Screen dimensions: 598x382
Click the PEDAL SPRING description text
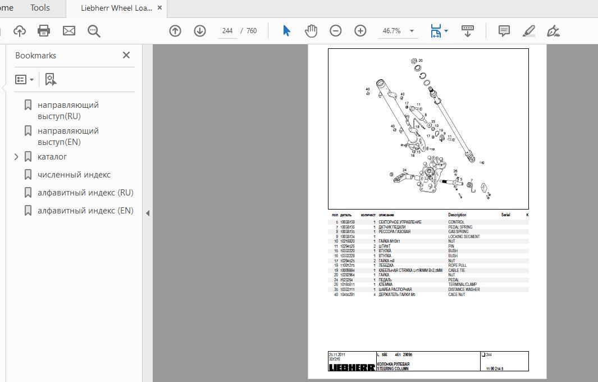(460, 227)
